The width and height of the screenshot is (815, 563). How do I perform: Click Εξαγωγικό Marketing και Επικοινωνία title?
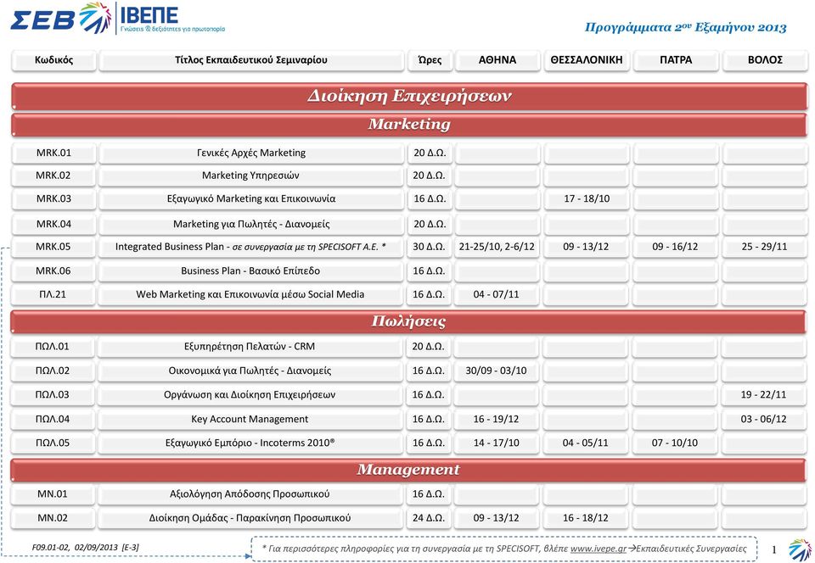(251, 198)
